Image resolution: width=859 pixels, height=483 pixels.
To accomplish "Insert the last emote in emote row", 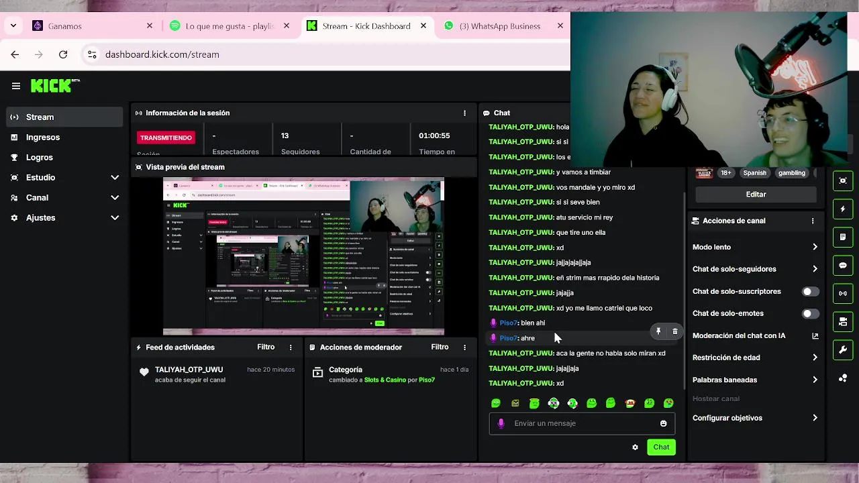I will 668,403.
